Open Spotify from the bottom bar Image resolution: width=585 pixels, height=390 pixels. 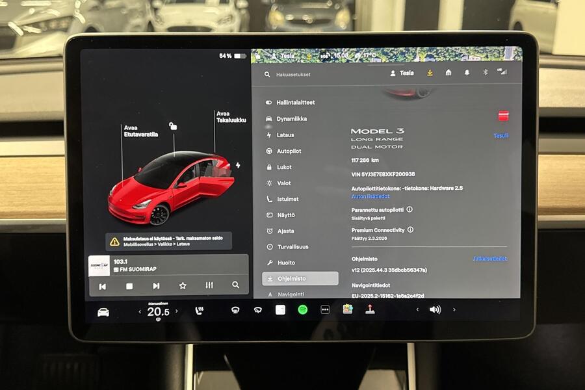click(x=301, y=311)
